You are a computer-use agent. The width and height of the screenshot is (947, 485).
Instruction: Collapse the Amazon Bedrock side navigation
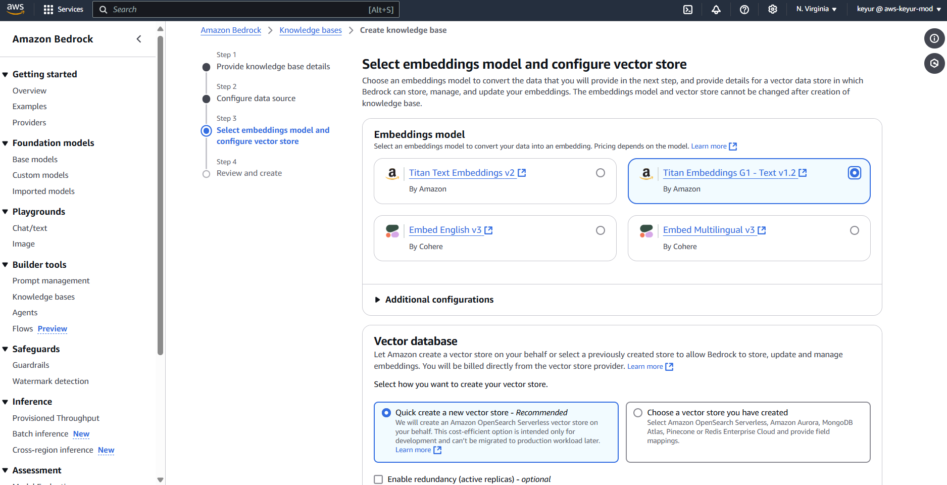(139, 39)
